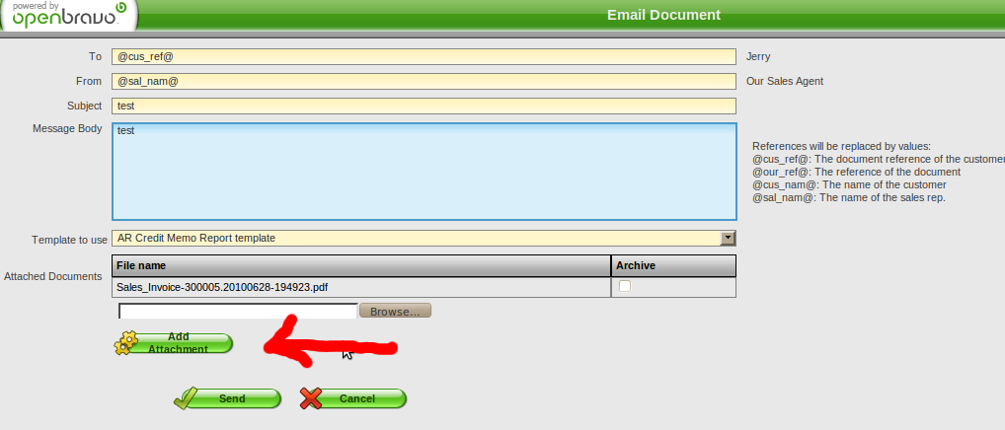Click into the Subject field
Image resolution: width=1005 pixels, height=430 pixels.
[424, 106]
